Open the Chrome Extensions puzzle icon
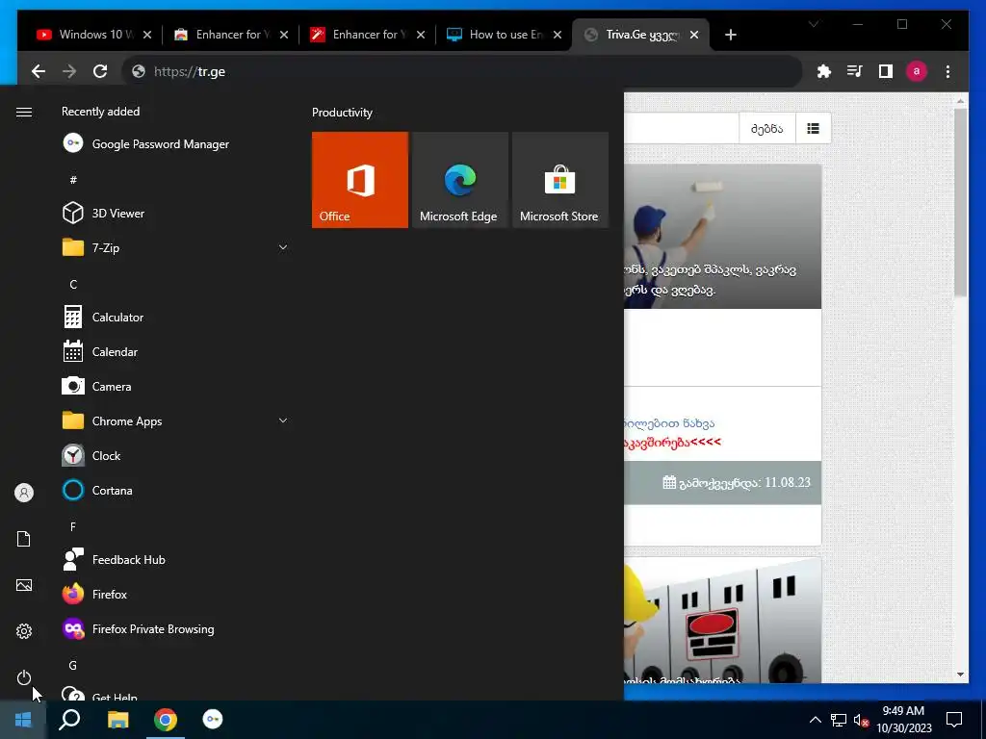 click(x=824, y=71)
